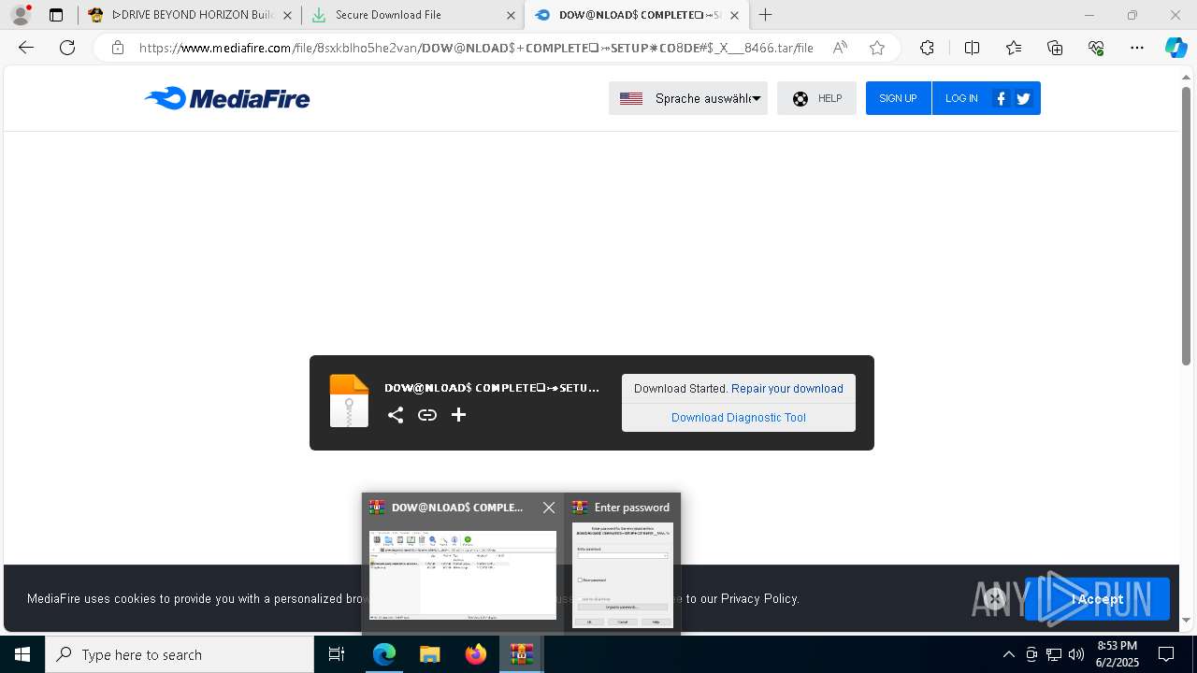This screenshot has height=673, width=1197.
Task: View site information lock icon
Action: click(x=117, y=48)
